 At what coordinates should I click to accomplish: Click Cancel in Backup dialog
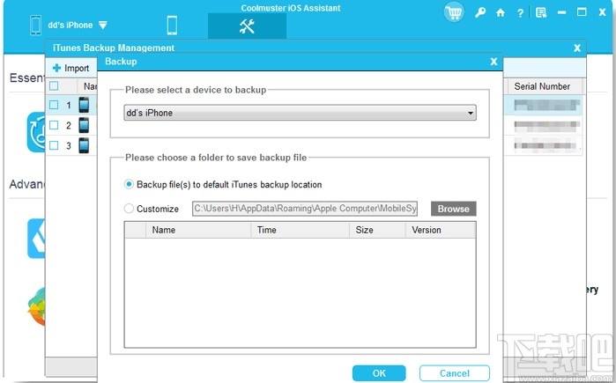[455, 372]
